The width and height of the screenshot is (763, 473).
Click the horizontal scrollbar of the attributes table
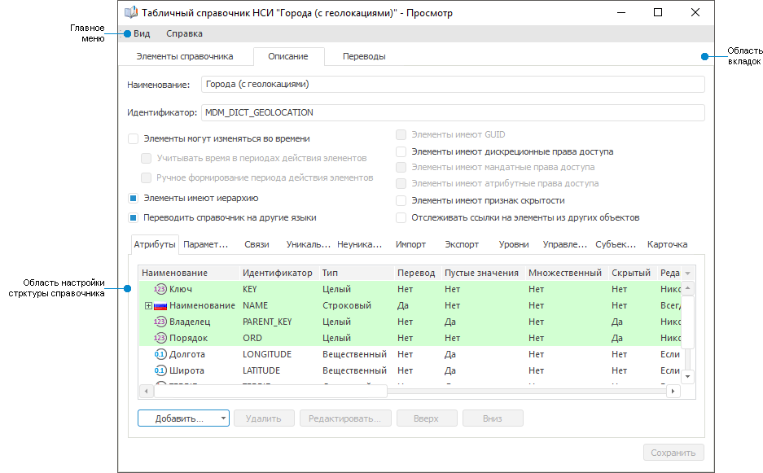click(270, 391)
